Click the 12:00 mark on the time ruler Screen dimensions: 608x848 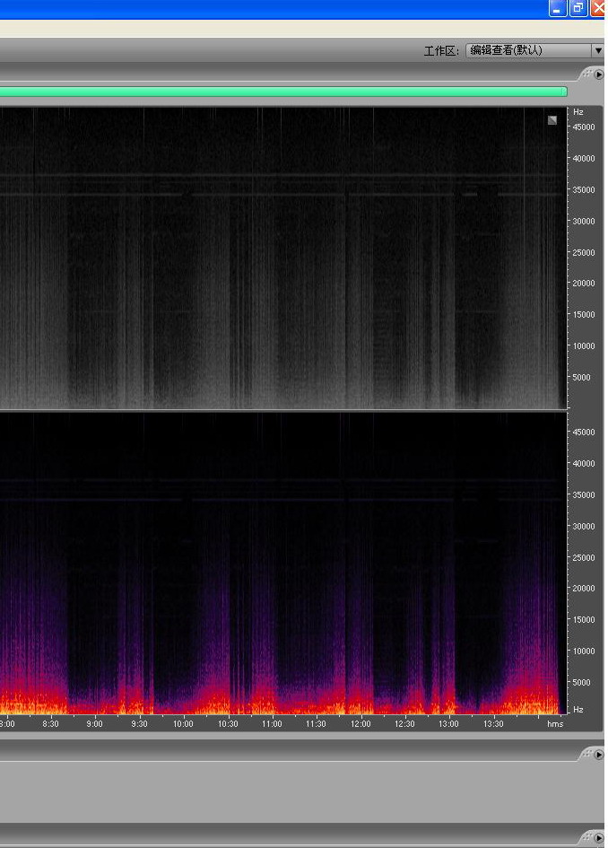(x=360, y=723)
